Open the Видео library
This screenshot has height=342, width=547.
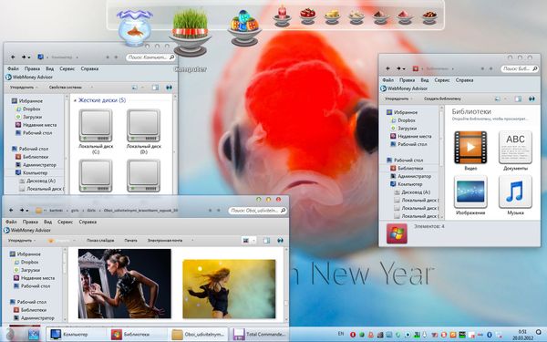pyautogui.click(x=470, y=150)
